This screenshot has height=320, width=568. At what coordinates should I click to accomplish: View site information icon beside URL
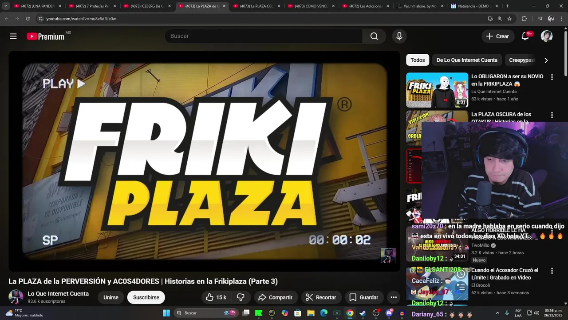[40, 19]
